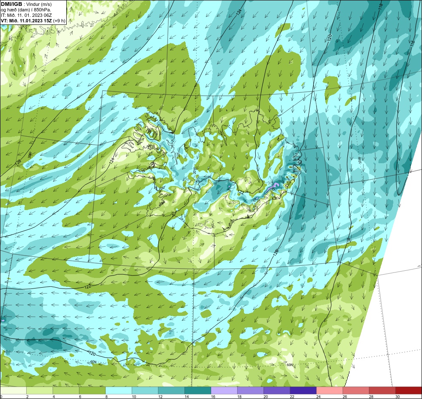Click the legend tick label '2'
The width and height of the screenshot is (422, 399).
pos(27,396)
